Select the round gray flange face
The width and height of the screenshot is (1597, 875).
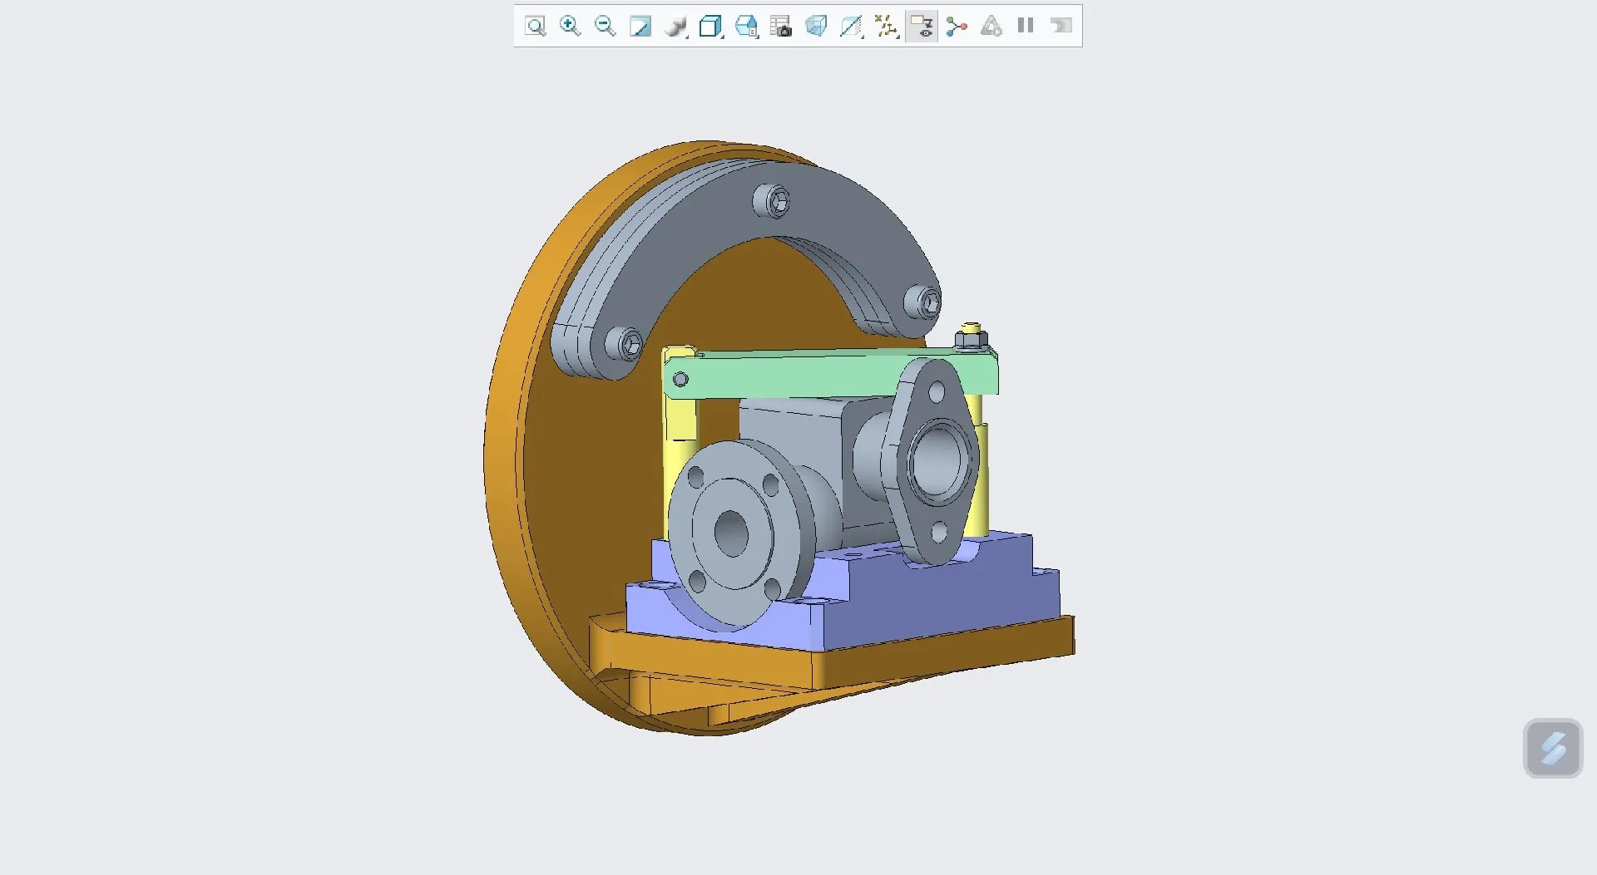[732, 533]
